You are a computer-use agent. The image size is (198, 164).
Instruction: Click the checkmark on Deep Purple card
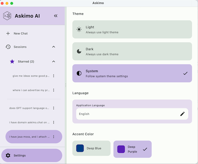click(145, 149)
